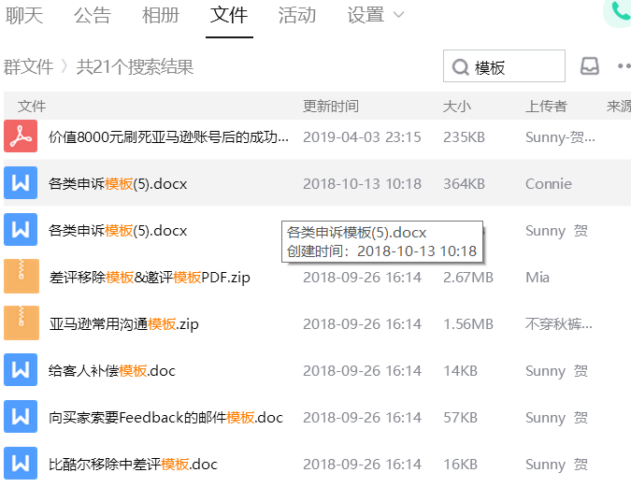The width and height of the screenshot is (631, 487).
Task: Click size 2.67MB
Action: point(468,278)
